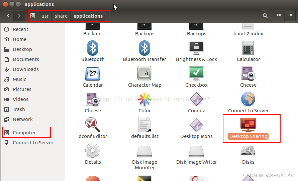The width and height of the screenshot is (298, 181).
Task: Close the applications window
Action: (5, 4)
